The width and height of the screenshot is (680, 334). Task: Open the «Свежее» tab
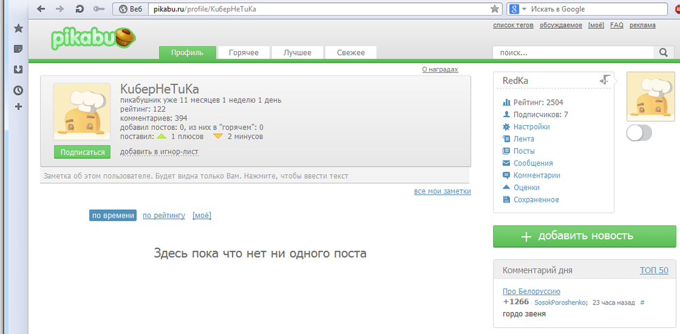coord(350,53)
